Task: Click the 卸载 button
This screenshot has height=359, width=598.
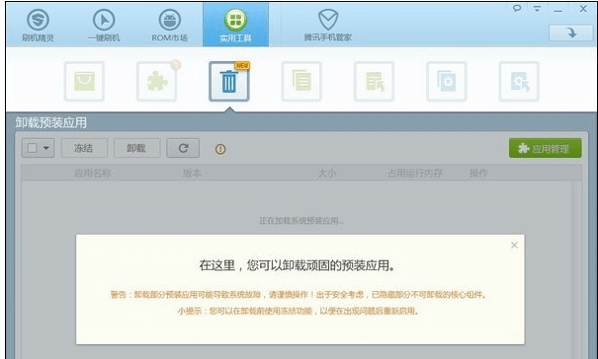Action: click(136, 148)
